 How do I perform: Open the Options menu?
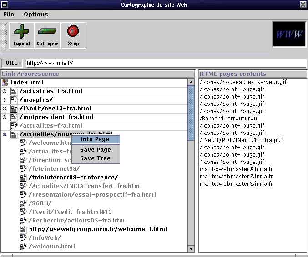[36, 15]
